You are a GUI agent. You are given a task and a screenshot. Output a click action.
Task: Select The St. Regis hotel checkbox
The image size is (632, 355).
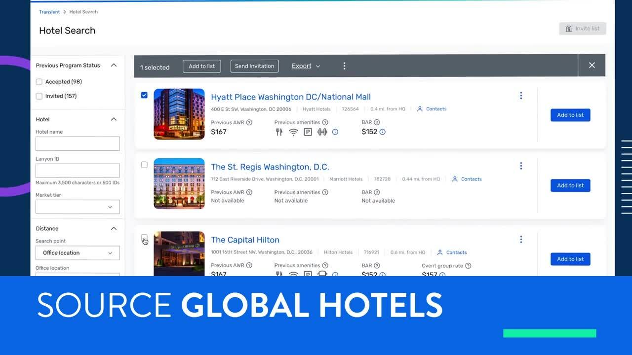[144, 165]
